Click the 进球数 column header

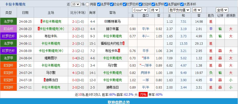(231, 15)
